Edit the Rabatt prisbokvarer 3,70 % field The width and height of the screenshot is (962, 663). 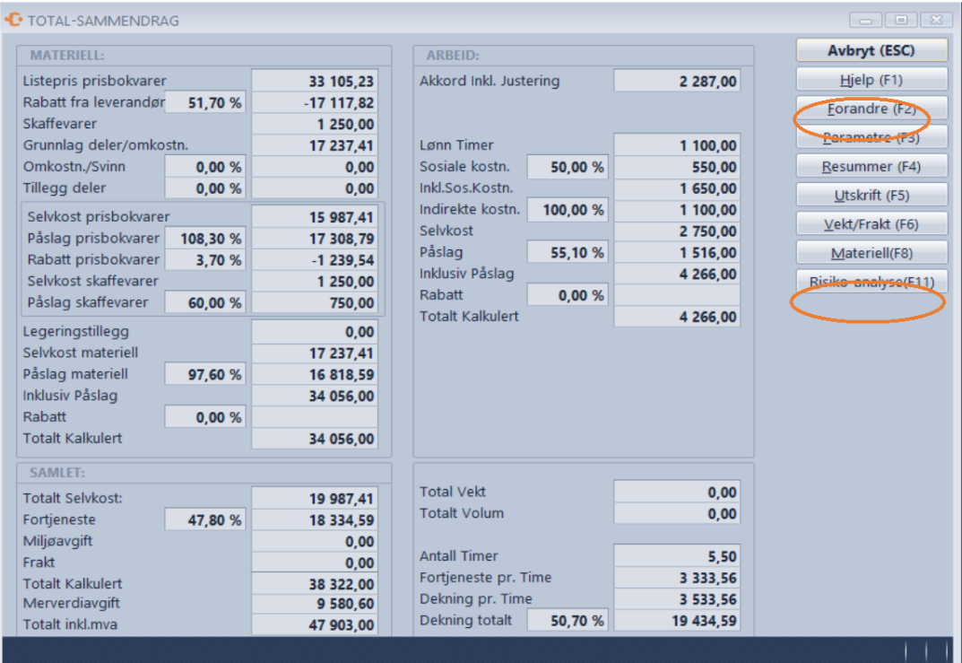(205, 260)
